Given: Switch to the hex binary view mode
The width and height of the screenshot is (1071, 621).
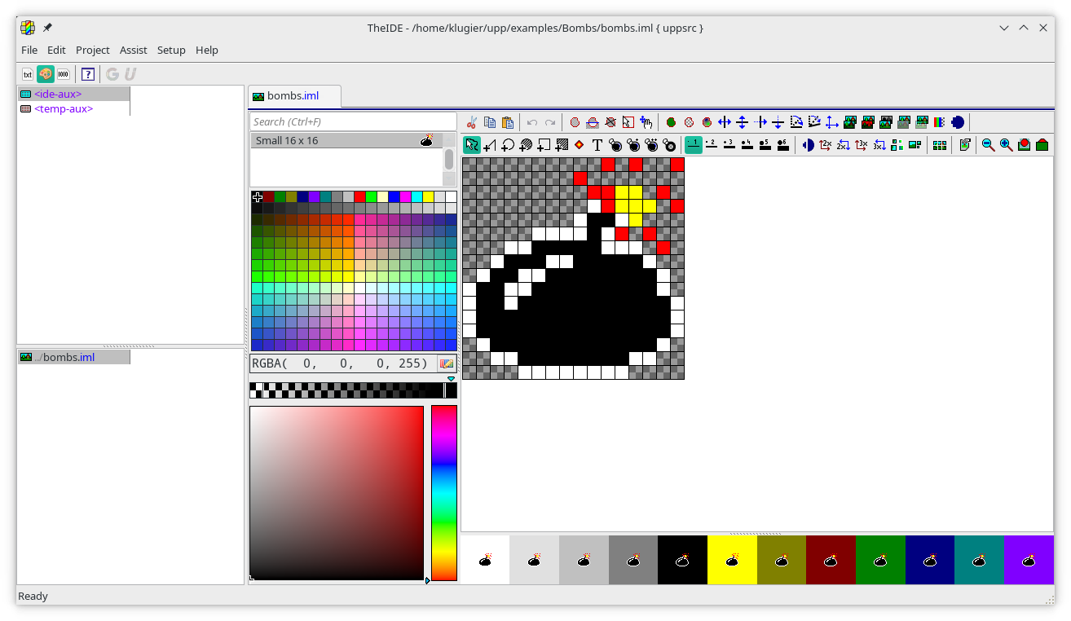Looking at the screenshot, I should pyautogui.click(x=63, y=74).
